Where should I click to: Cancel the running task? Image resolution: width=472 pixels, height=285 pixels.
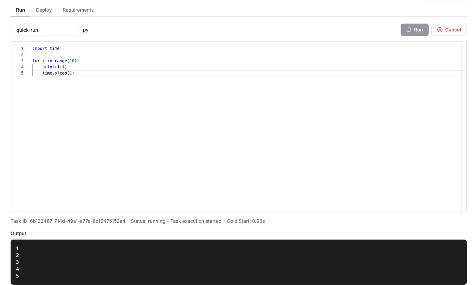coord(449,30)
